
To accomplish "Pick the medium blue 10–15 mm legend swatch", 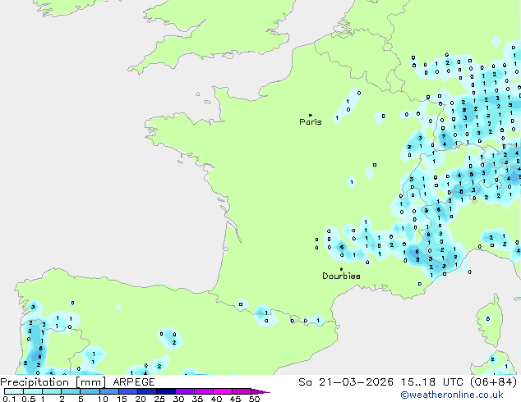I will point(109,392).
